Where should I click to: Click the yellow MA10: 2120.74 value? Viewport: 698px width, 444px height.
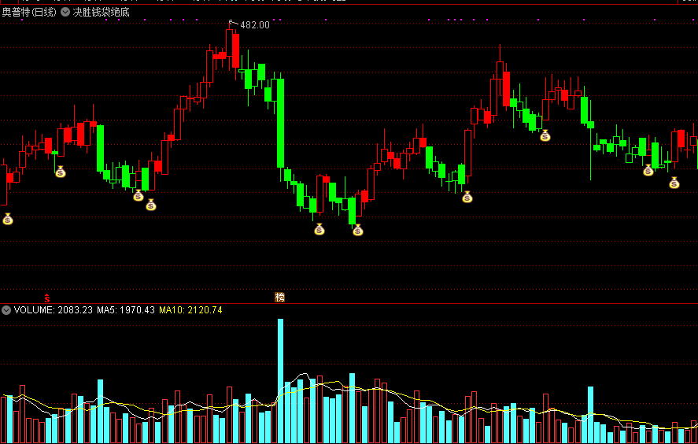click(x=190, y=310)
